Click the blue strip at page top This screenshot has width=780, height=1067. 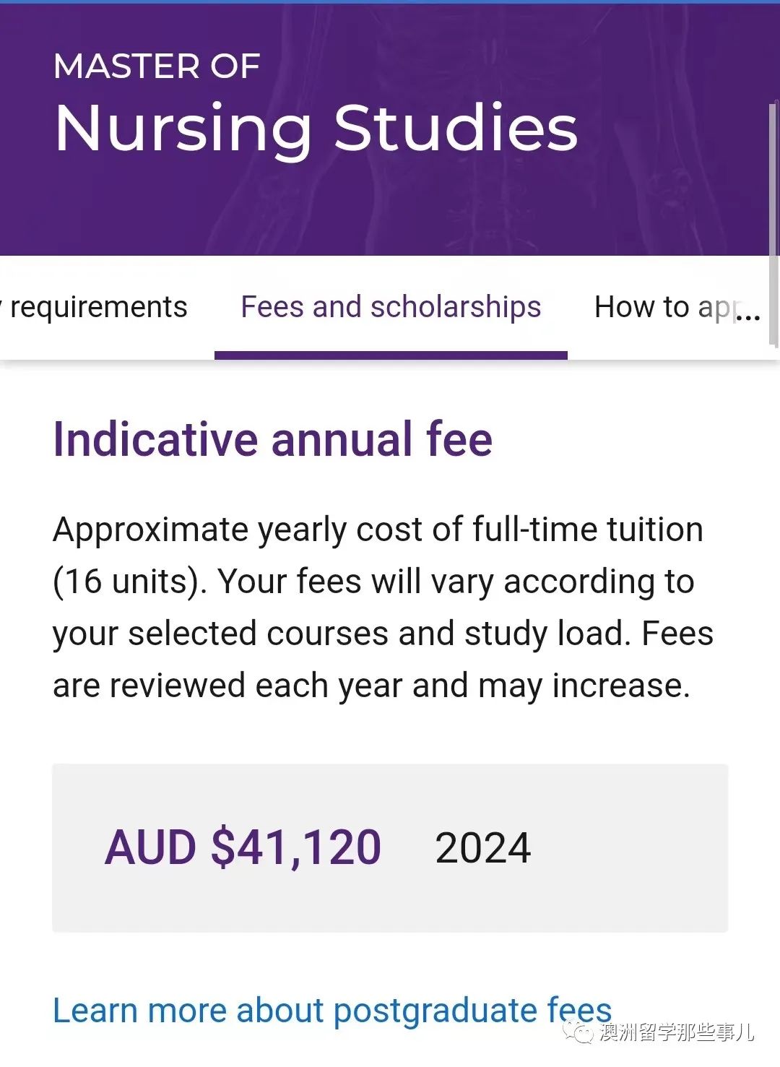pos(390,2)
